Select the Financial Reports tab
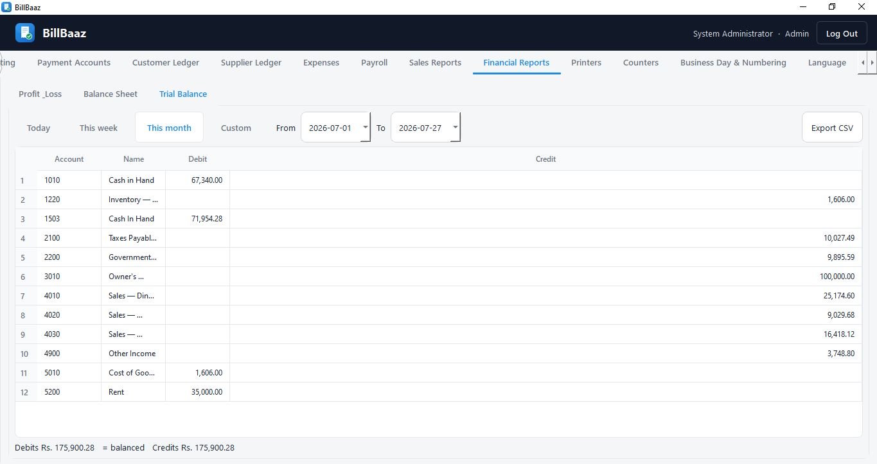This screenshot has width=877, height=464. (517, 62)
